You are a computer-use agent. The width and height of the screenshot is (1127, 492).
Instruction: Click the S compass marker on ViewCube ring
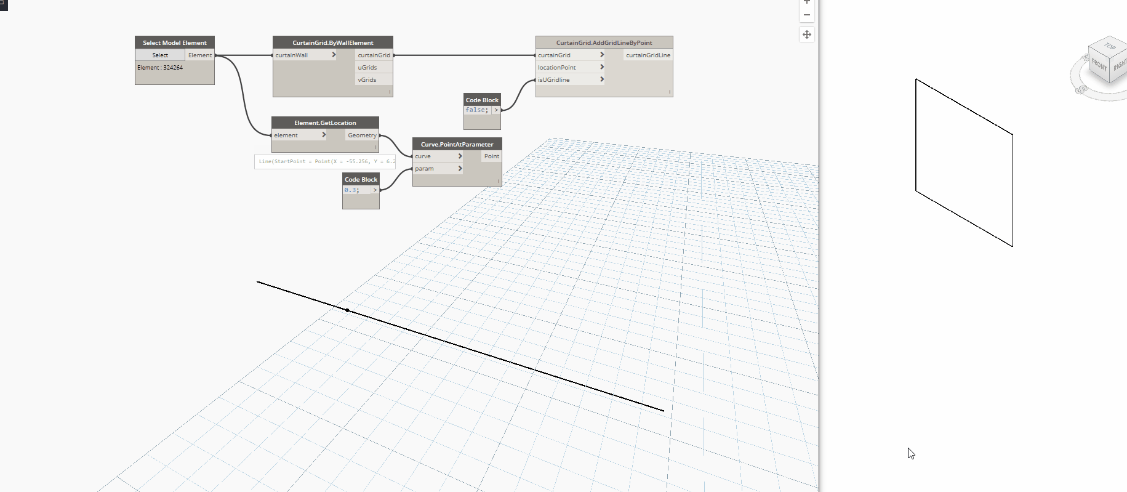point(1081,90)
